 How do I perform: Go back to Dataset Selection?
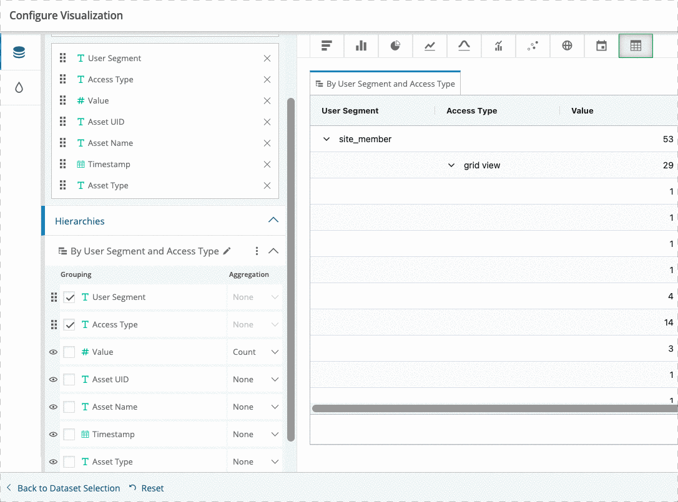[64, 488]
